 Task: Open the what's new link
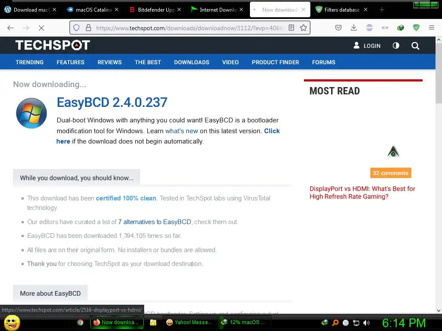[182, 131]
